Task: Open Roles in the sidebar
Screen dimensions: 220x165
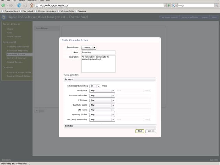Action: pos(10,33)
